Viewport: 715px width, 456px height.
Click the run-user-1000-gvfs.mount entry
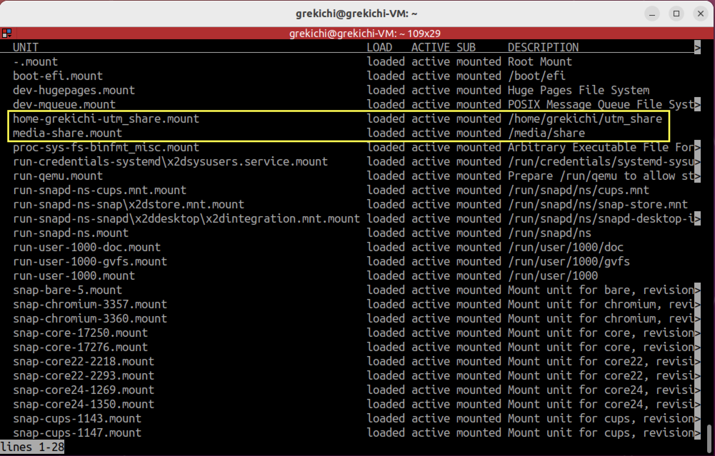coord(90,262)
